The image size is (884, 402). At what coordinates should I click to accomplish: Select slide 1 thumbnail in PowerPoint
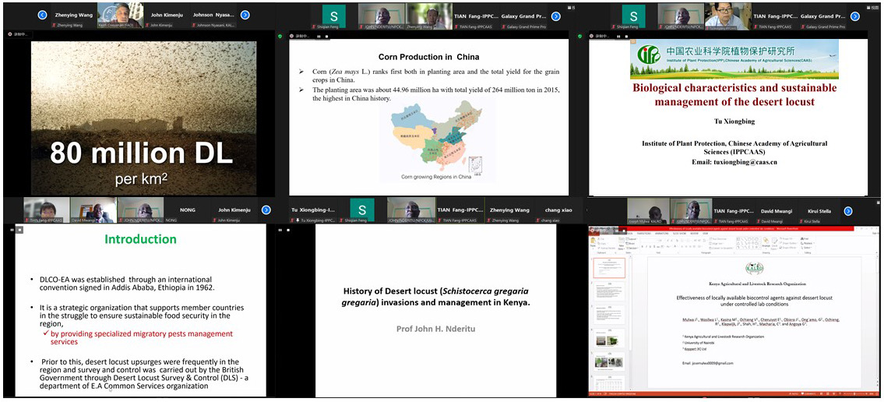(609, 268)
